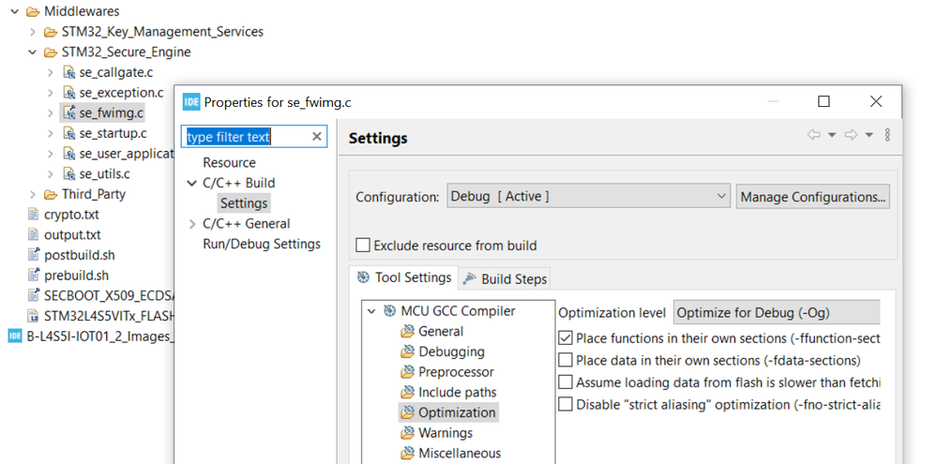Click the output.txt file icon
The height and width of the screenshot is (464, 937).
(34, 234)
